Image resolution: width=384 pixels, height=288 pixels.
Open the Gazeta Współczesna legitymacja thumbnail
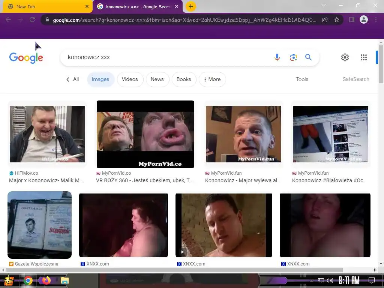(x=39, y=225)
